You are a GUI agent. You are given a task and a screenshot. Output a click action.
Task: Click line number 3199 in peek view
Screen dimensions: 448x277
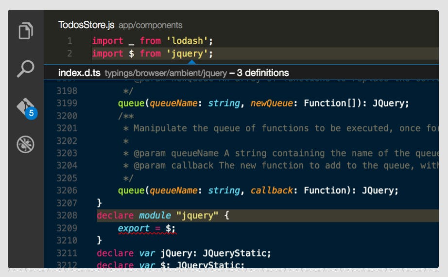(67, 103)
